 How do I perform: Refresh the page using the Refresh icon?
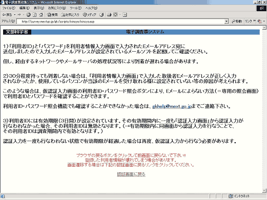[x=35, y=15]
